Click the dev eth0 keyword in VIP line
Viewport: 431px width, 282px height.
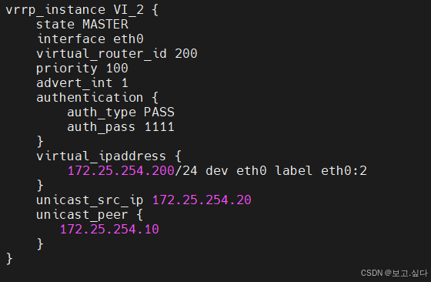pos(236,171)
